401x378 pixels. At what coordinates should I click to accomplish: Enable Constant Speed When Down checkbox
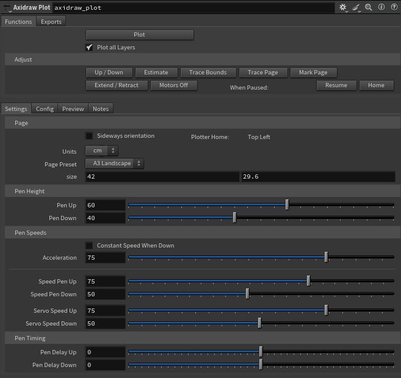(89, 246)
